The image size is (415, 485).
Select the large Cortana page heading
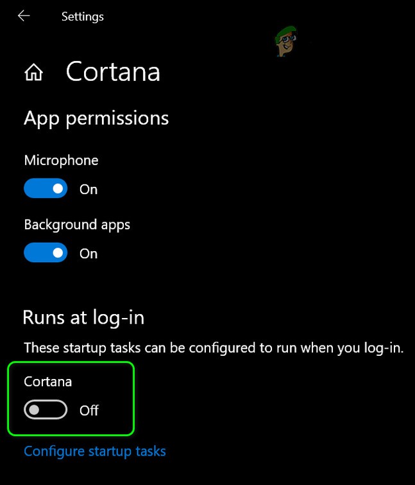click(x=113, y=72)
